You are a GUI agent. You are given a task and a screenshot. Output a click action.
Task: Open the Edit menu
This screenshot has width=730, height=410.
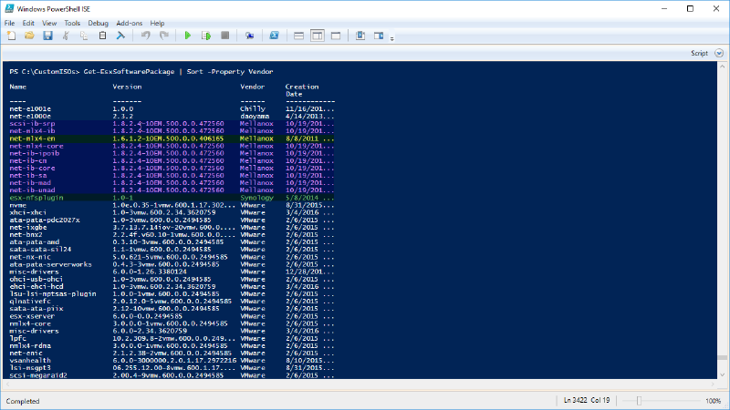click(28, 23)
